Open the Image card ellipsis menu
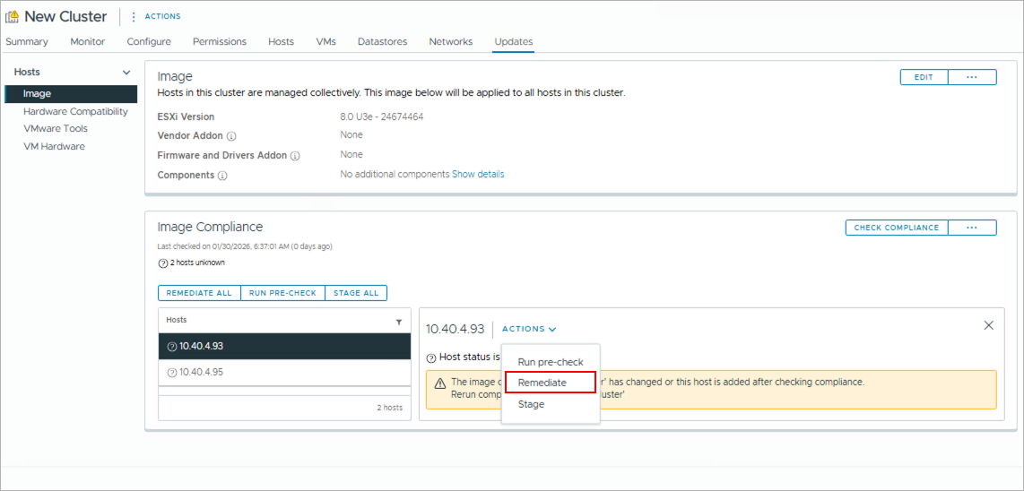The height and width of the screenshot is (491, 1024). [972, 78]
